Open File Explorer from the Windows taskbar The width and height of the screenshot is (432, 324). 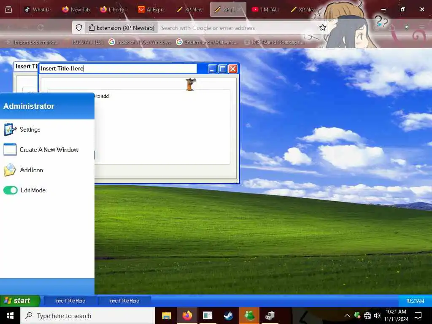(x=166, y=316)
